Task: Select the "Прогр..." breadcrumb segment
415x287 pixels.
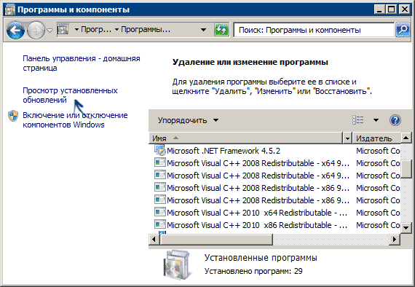Action: pyautogui.click(x=96, y=29)
